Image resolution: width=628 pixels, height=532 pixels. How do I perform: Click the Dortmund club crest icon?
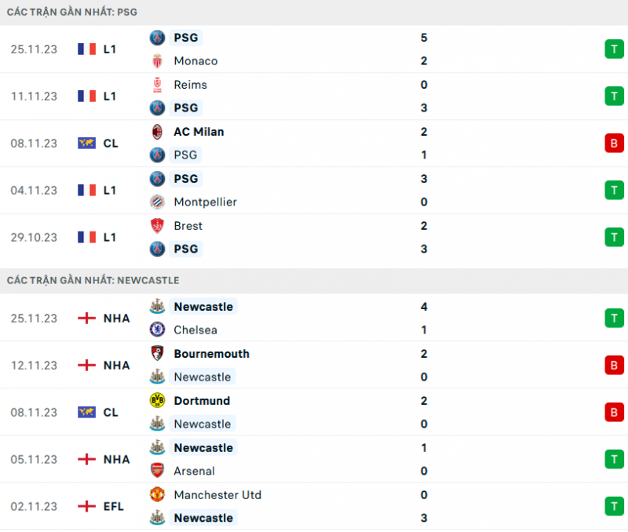(x=157, y=401)
